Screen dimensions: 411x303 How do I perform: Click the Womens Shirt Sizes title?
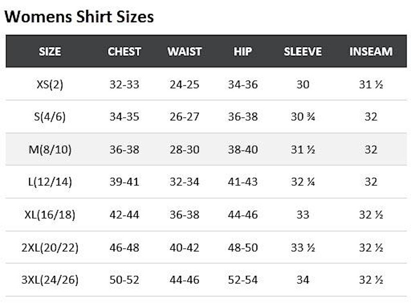point(79,16)
